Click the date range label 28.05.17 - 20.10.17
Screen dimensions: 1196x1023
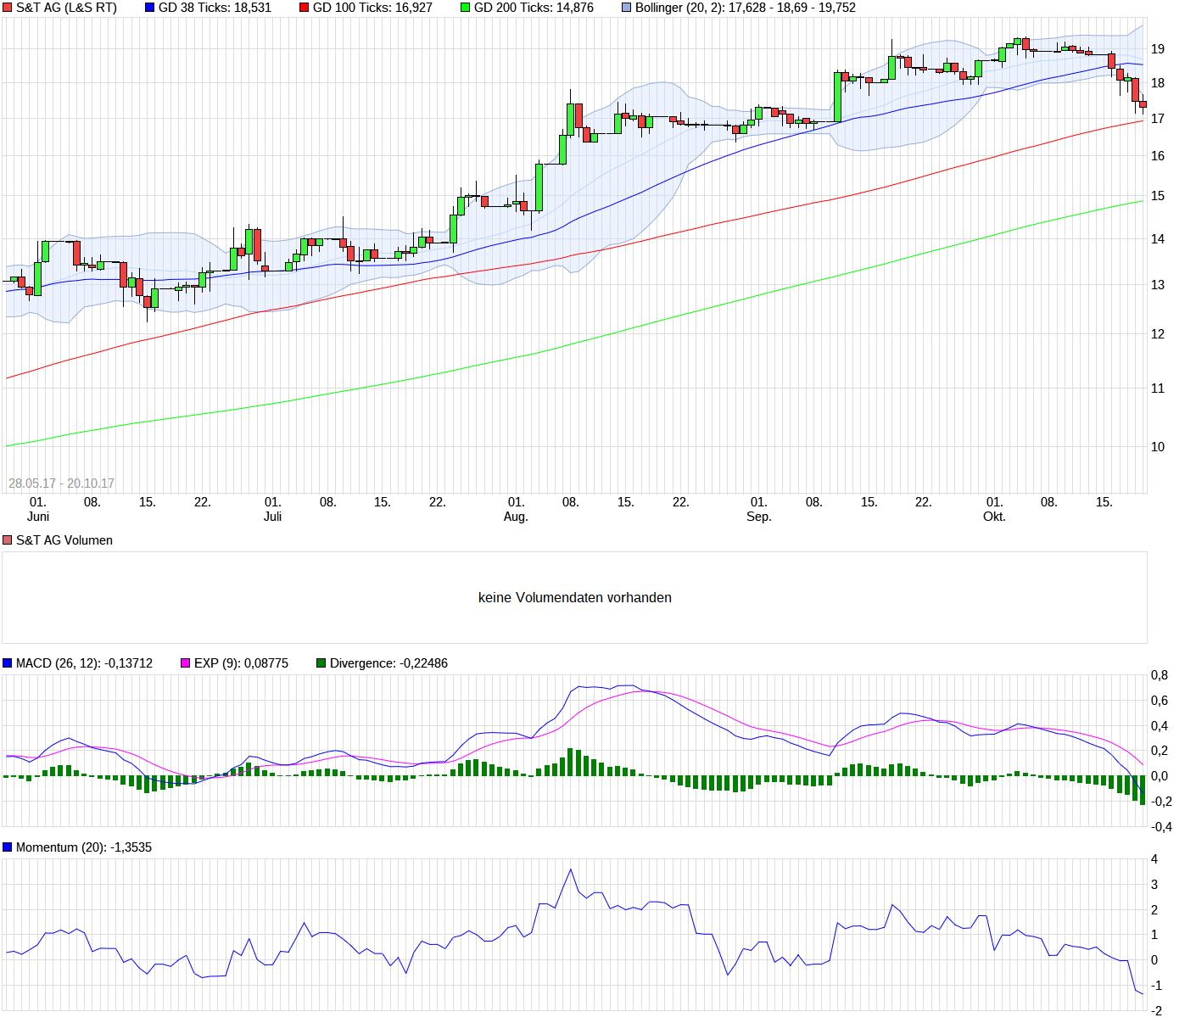[x=62, y=482]
